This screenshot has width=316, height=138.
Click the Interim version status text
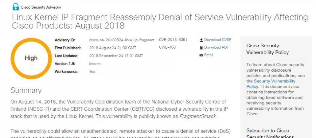pos(95,64)
